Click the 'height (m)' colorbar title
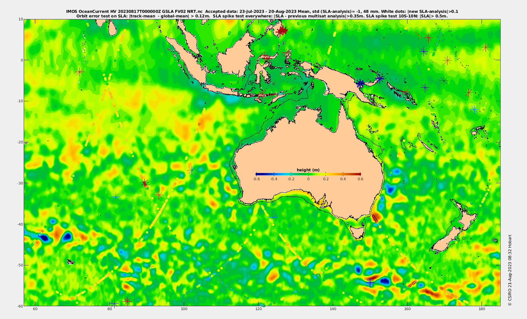Image resolution: width=527 pixels, height=319 pixels. [x=308, y=170]
